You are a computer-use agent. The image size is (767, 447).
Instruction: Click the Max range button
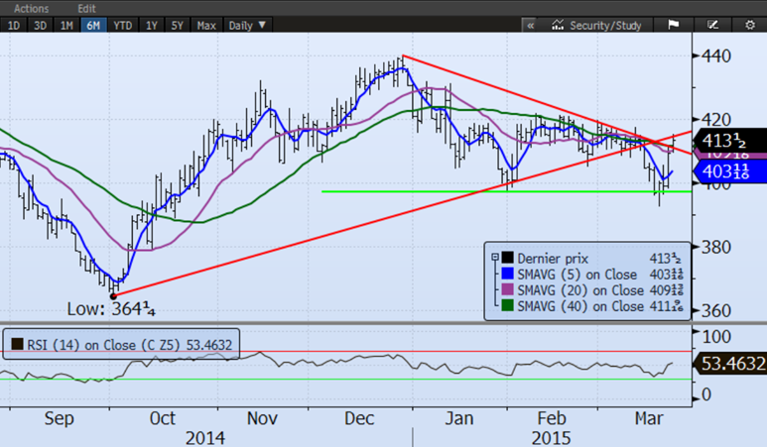(206, 24)
